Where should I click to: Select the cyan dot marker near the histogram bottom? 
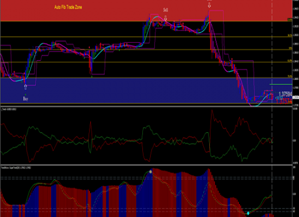point(248,213)
